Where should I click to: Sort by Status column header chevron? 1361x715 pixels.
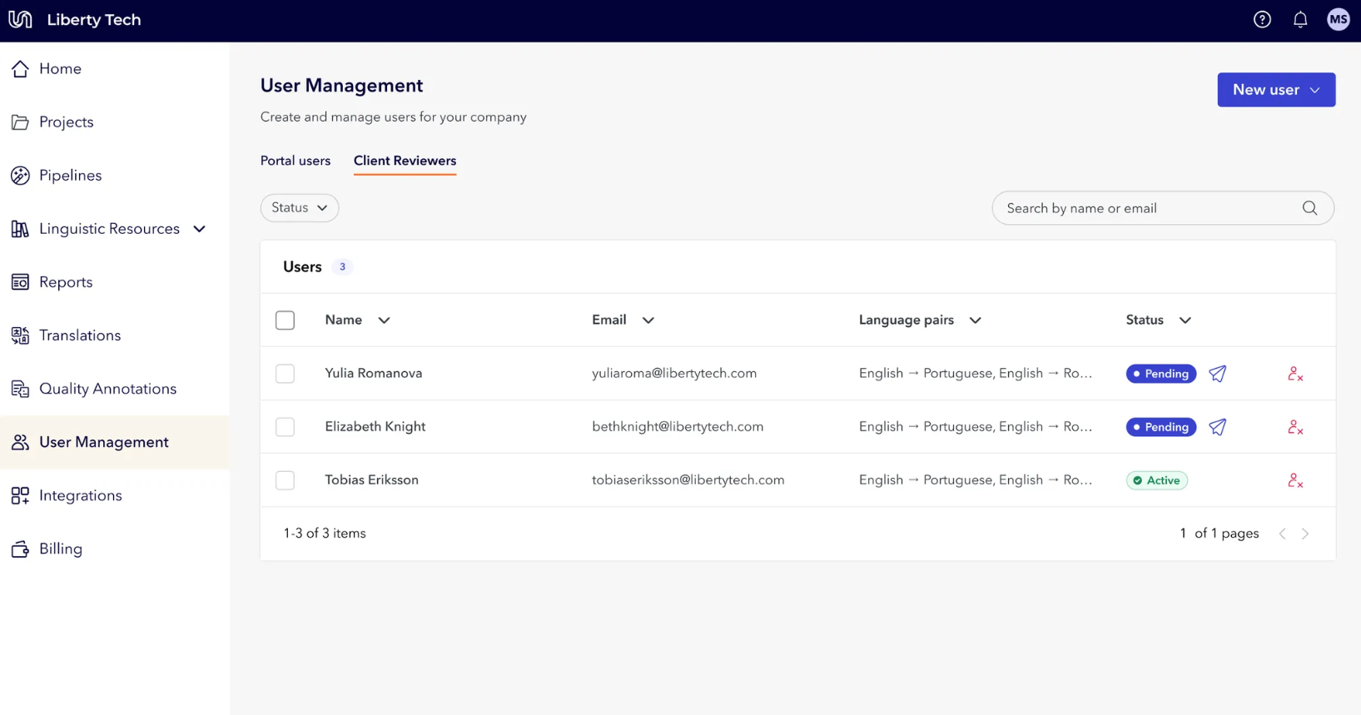click(1185, 320)
